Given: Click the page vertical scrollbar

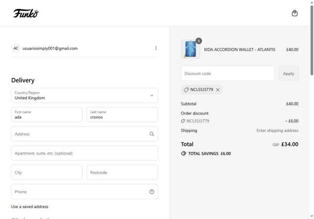Looking at the screenshot, I should coord(312,39).
